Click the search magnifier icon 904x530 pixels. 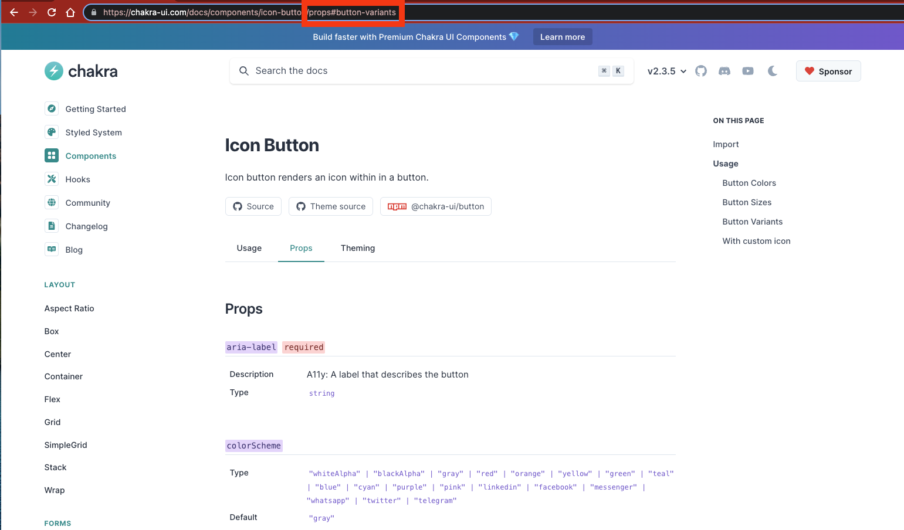244,71
